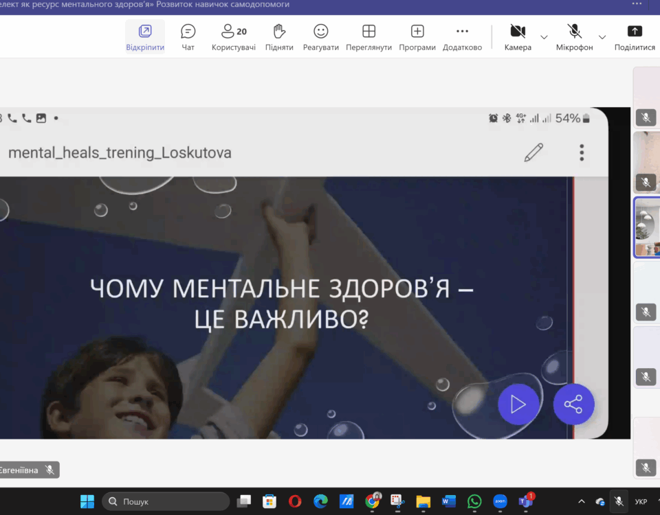Click the round share icon on the slide
660x515 pixels.
pos(573,404)
